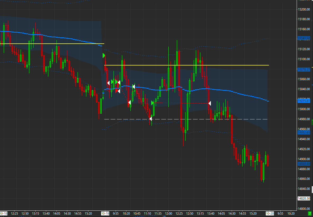Click the 10:20 label after the 10-20 date
This screenshot has height=217, width=313.
point(291,213)
